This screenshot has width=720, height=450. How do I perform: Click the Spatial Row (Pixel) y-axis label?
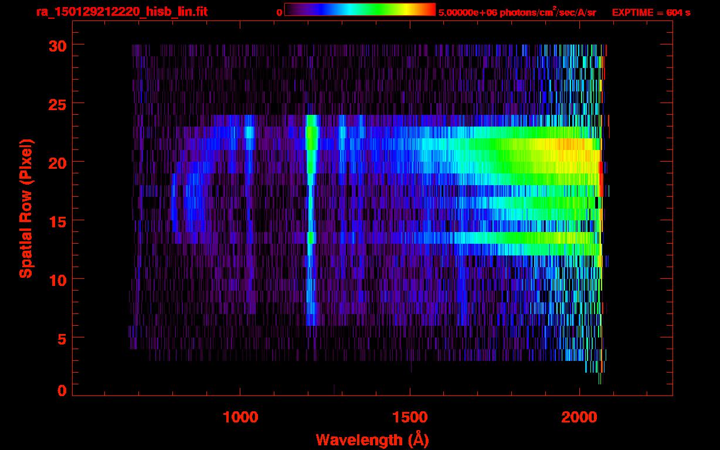[x=26, y=208]
